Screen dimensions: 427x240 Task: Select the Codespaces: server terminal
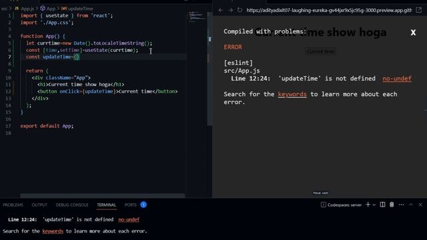click(341, 205)
